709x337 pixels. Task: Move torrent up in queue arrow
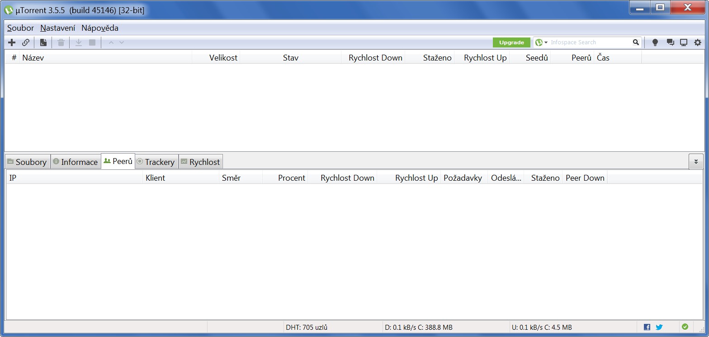pyautogui.click(x=111, y=42)
